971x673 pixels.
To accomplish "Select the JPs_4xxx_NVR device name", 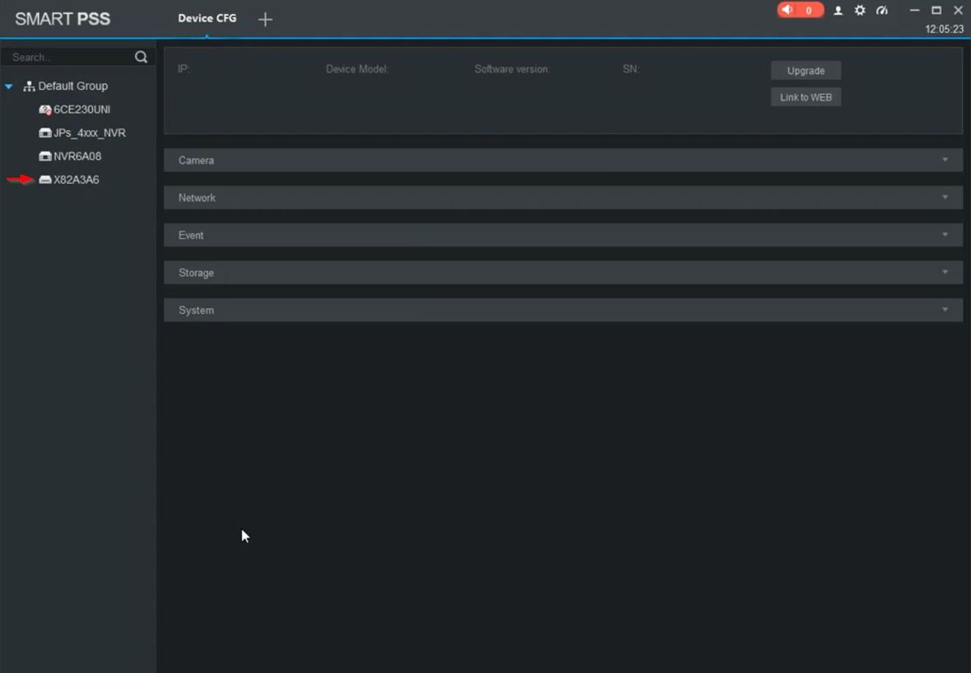I will click(x=90, y=133).
